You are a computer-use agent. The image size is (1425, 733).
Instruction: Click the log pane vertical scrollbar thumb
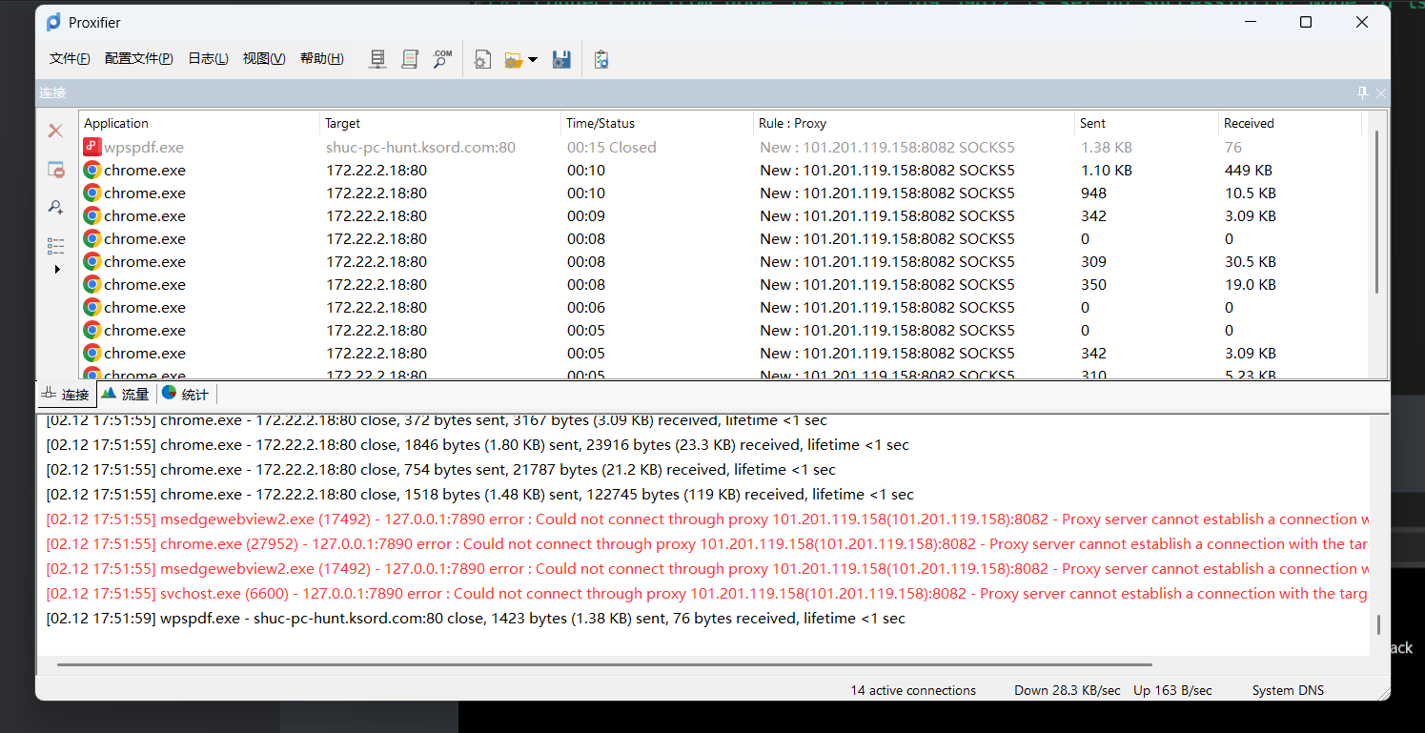1377,625
